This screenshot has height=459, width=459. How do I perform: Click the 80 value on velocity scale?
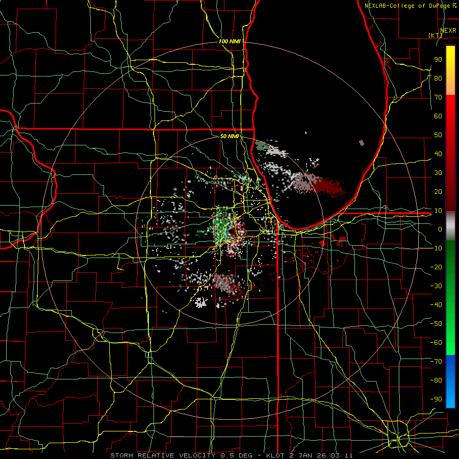click(438, 78)
